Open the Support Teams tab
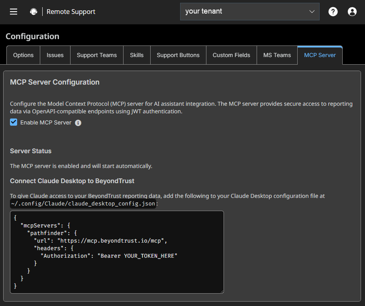This screenshot has width=365, height=306. 96,55
